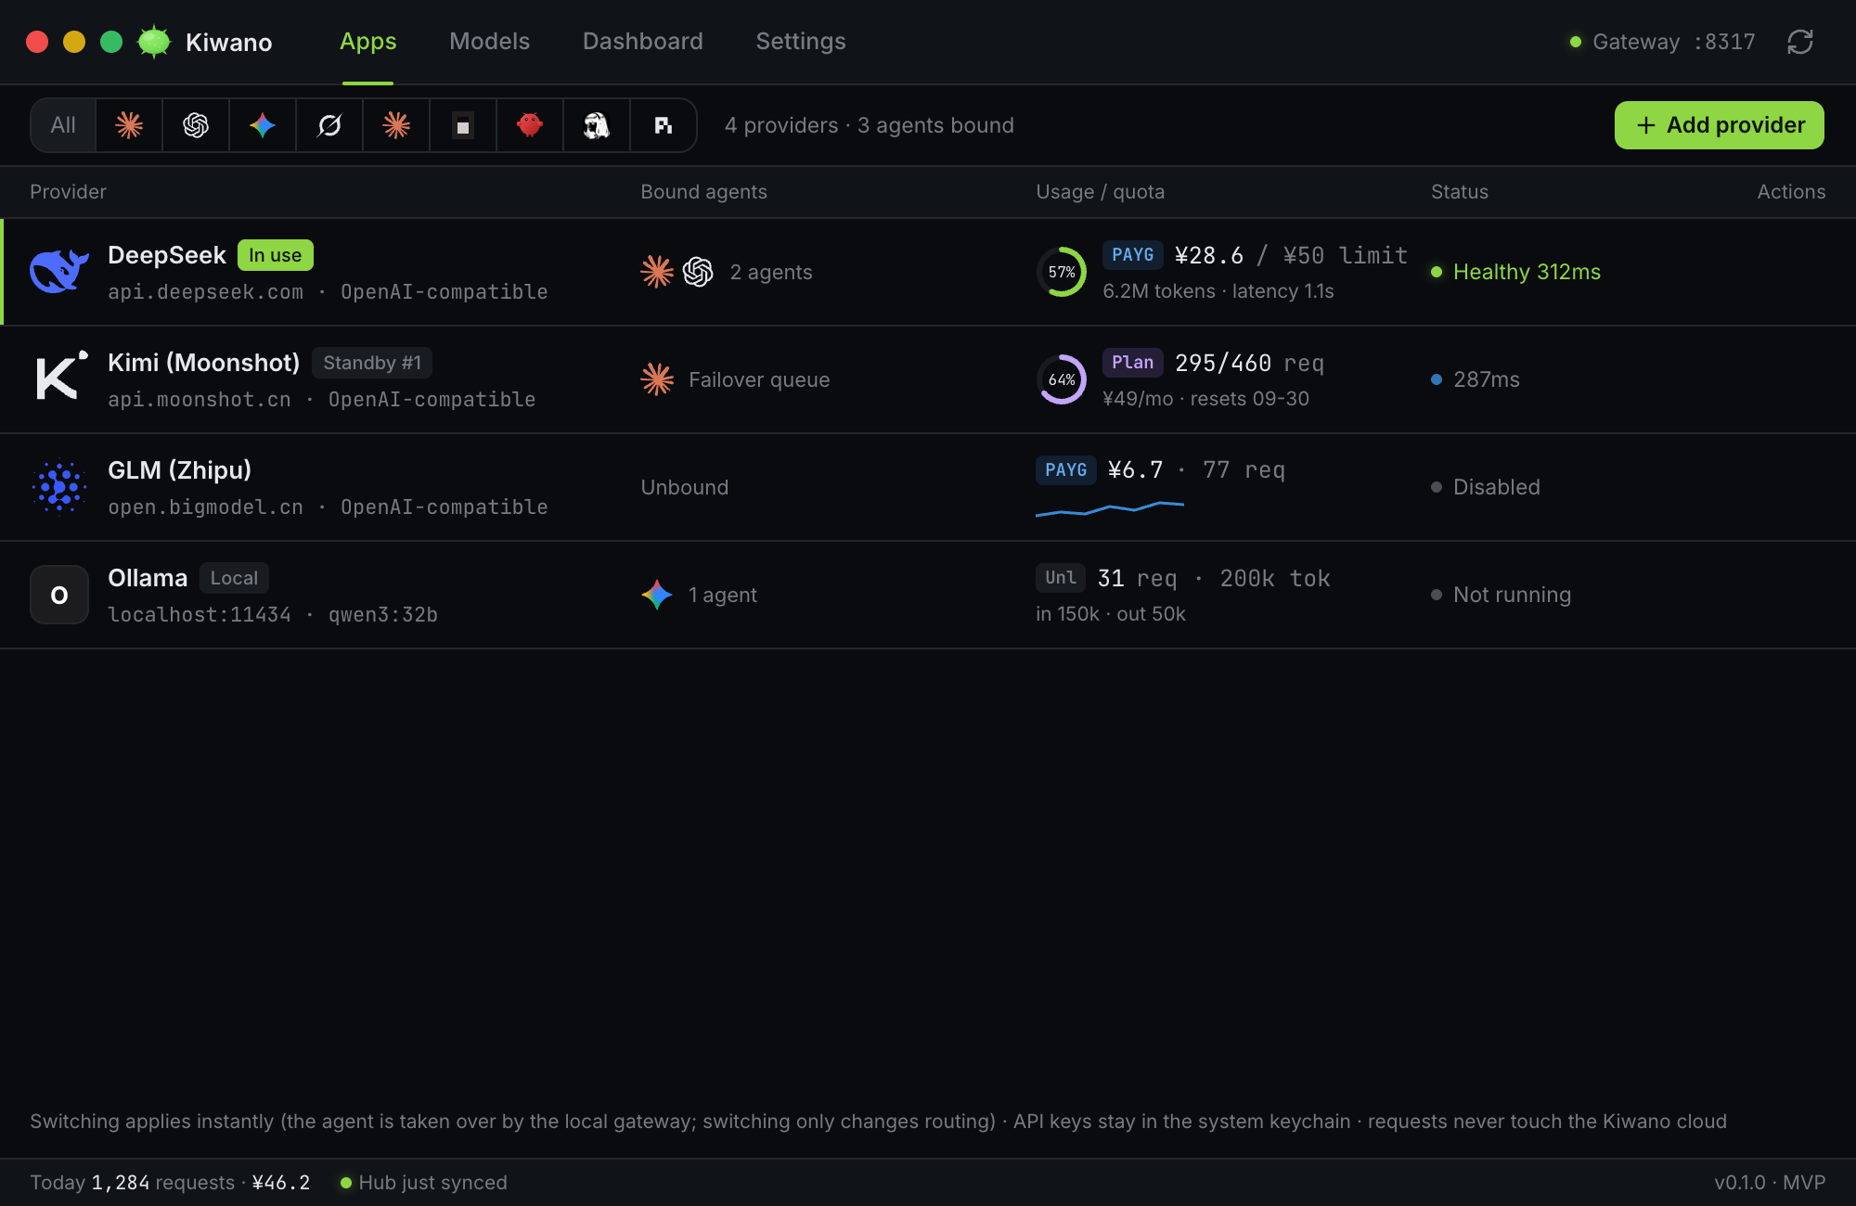The image size is (1856, 1206).
Task: Filter by the red robot creature icon
Action: click(530, 125)
